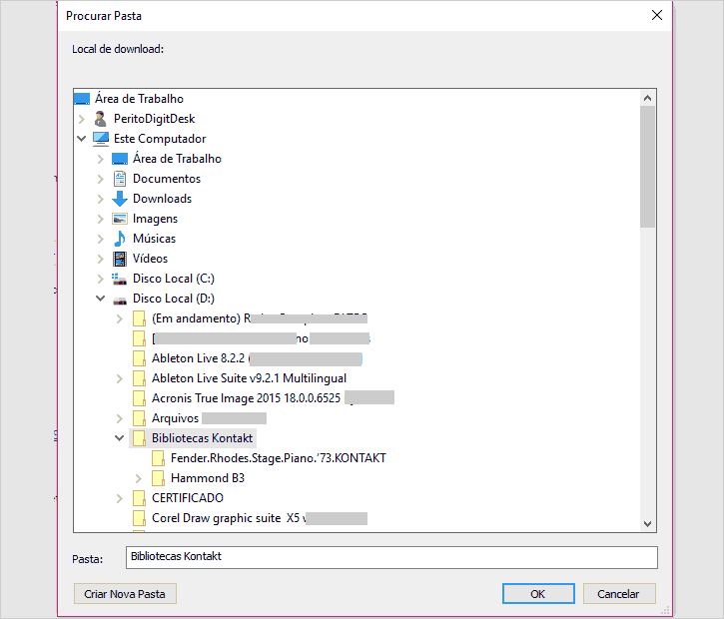Click the Disco Local (C:) drive icon
724x619 pixels.
tap(120, 279)
